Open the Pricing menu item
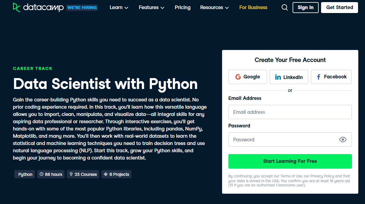The image size is (365, 204). pyautogui.click(x=183, y=8)
